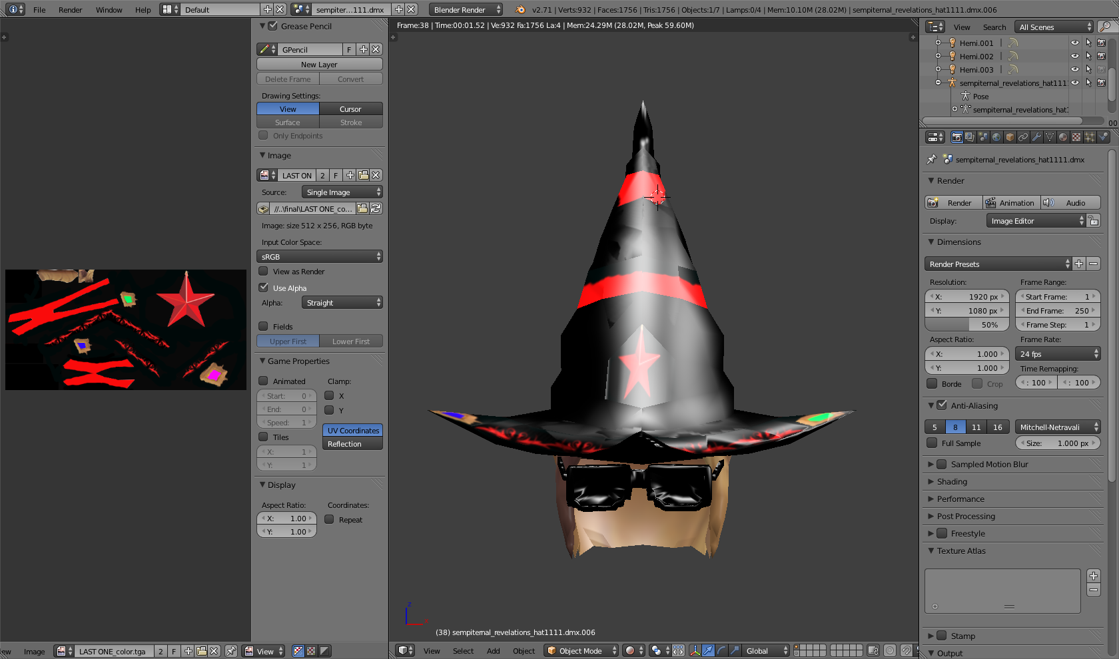
Task: Enable the View as Render checkbox
Action: click(264, 272)
